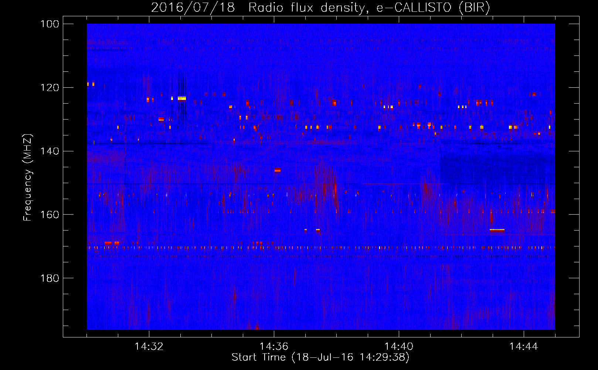The height and width of the screenshot is (370, 598).
Task: Click the "Frequency (MHZ)" axis label
Action: point(28,177)
